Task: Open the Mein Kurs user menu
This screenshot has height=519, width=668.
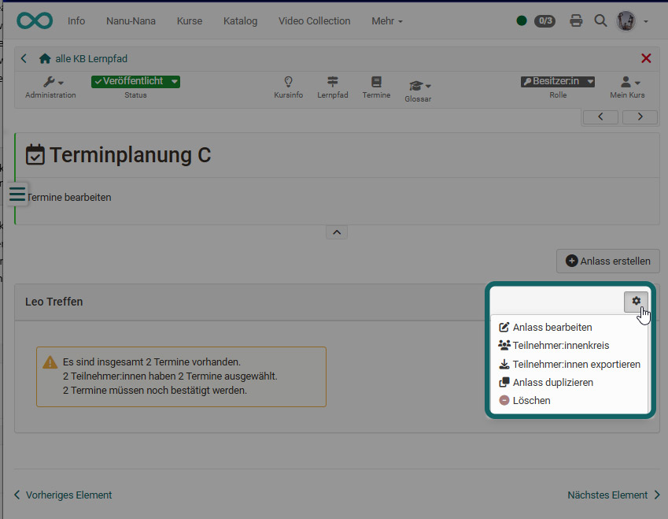Action: point(627,87)
